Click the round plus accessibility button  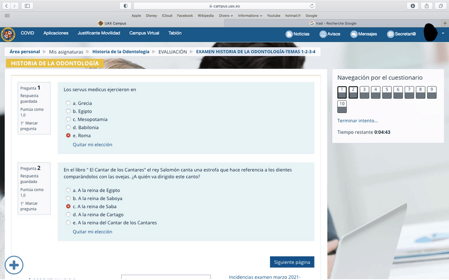coord(14,265)
